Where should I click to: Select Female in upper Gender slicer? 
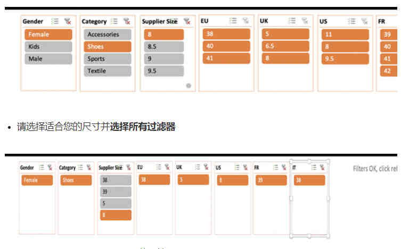pyautogui.click(x=48, y=35)
